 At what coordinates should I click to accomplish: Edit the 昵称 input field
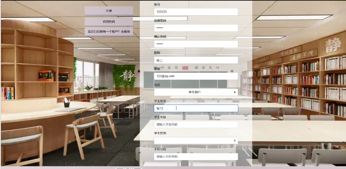click(196, 60)
